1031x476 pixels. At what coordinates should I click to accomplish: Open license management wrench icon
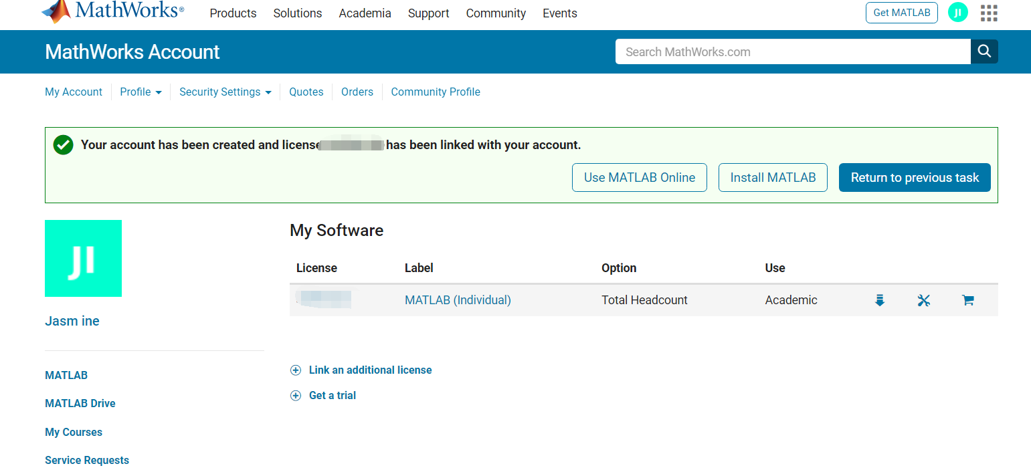[x=924, y=301]
